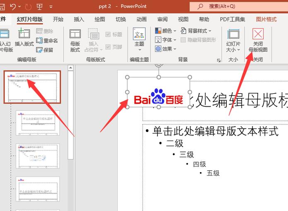Click the 三级 bullet text

tap(186, 155)
